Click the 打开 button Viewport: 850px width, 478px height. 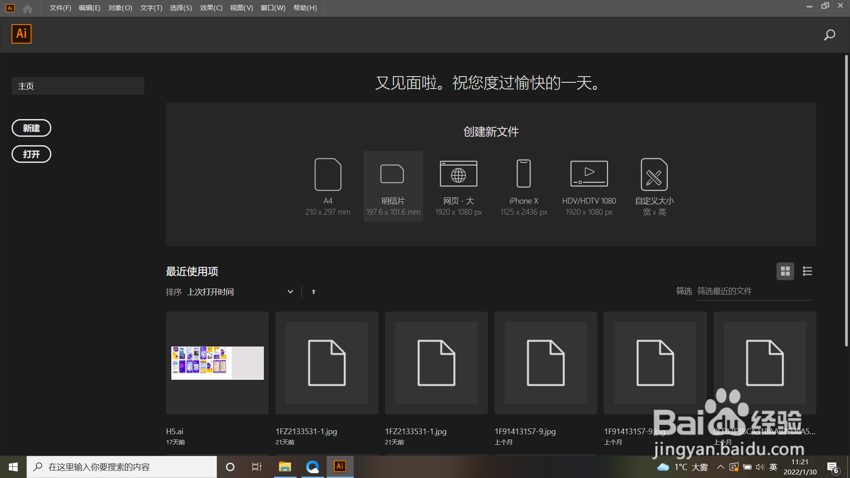click(x=31, y=154)
